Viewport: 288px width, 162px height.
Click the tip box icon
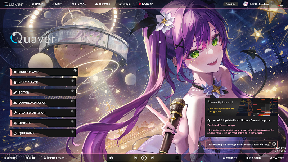274,144
